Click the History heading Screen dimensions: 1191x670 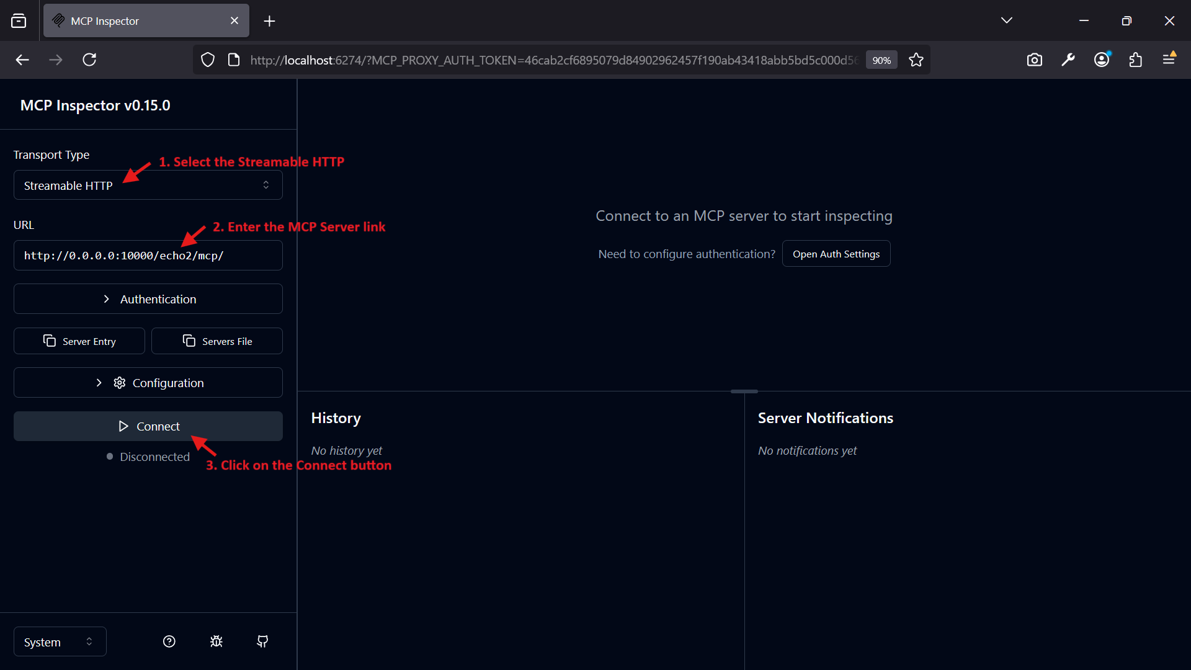pyautogui.click(x=336, y=418)
